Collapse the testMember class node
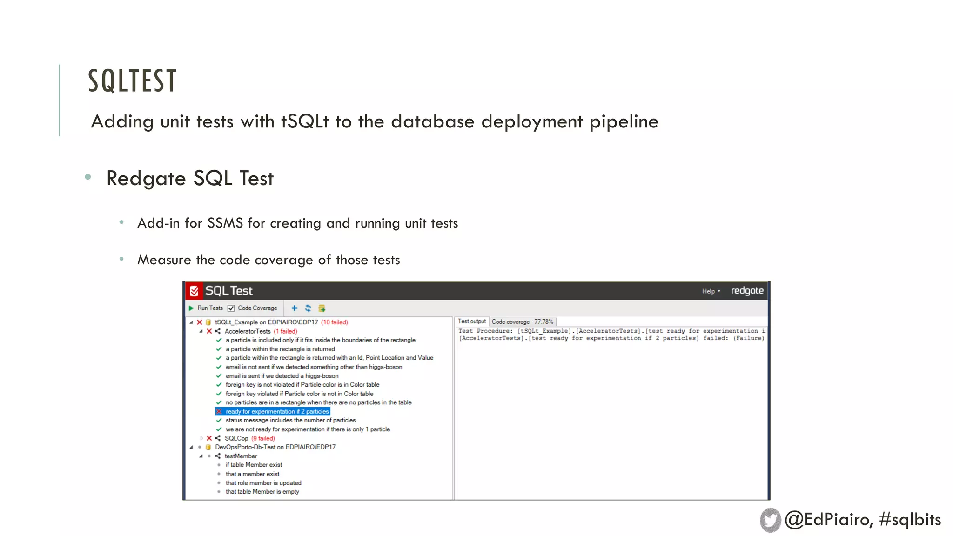Image resolution: width=953 pixels, height=536 pixels. click(x=201, y=456)
